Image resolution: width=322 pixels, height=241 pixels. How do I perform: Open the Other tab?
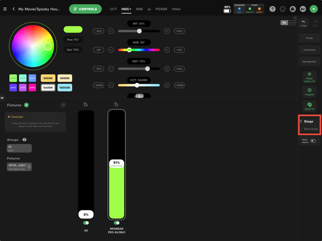coord(176,9)
